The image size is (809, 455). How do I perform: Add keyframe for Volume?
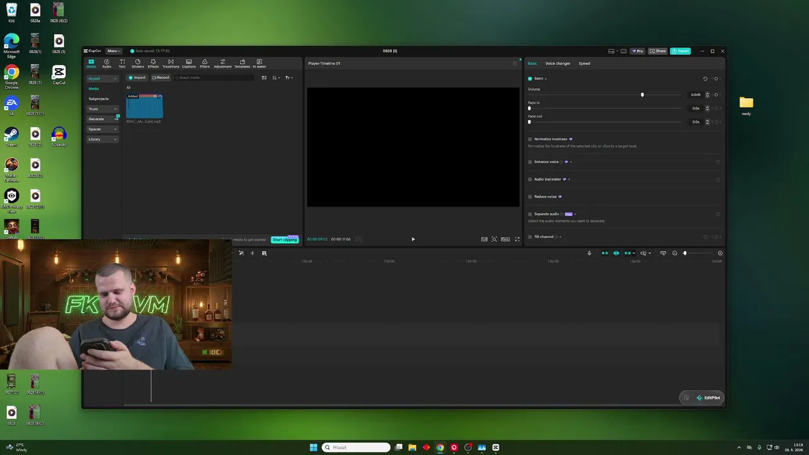(x=716, y=95)
